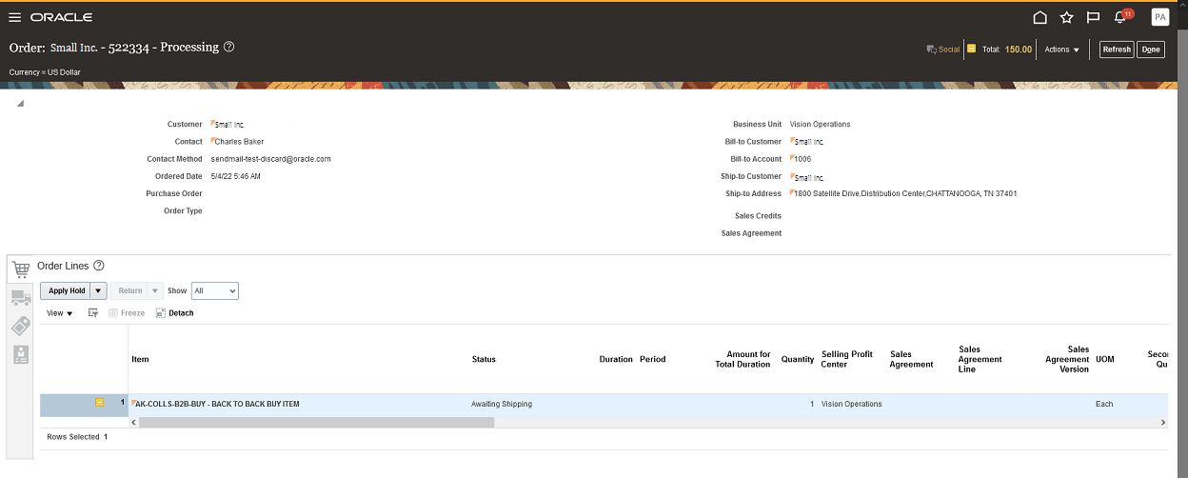Click the Duration column header
Screen dimensions: 1188x478
coord(616,359)
